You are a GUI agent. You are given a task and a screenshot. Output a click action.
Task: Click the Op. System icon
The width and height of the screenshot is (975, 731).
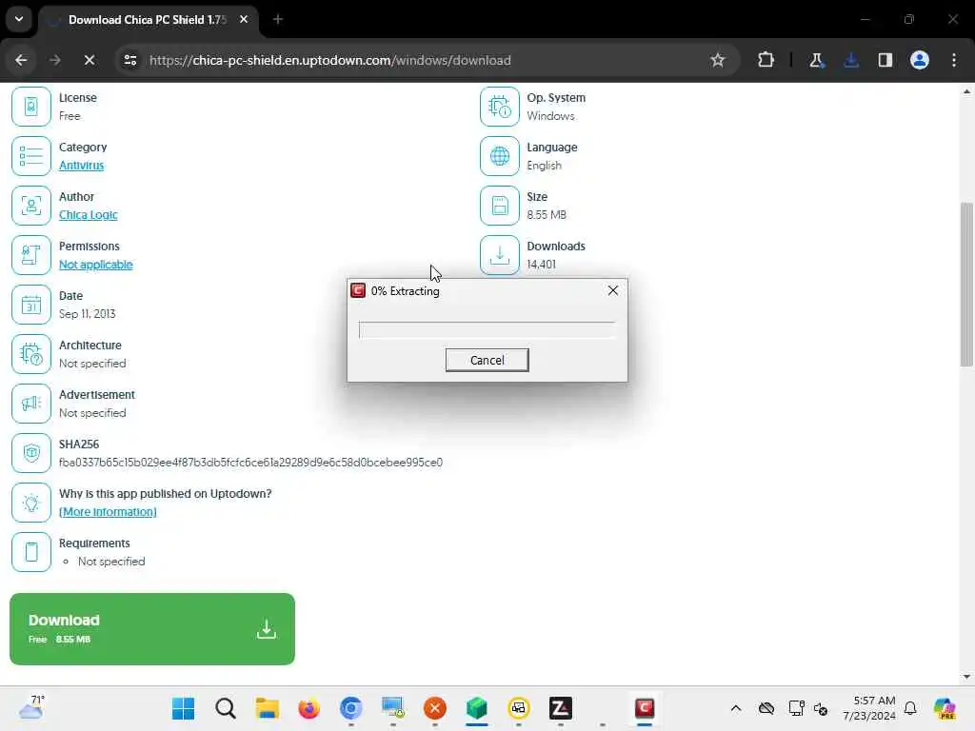499,107
